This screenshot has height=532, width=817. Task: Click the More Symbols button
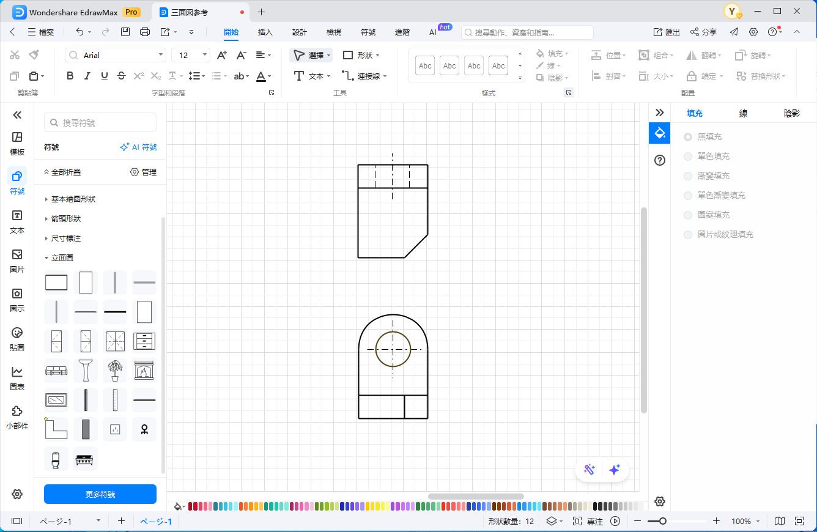(100, 494)
